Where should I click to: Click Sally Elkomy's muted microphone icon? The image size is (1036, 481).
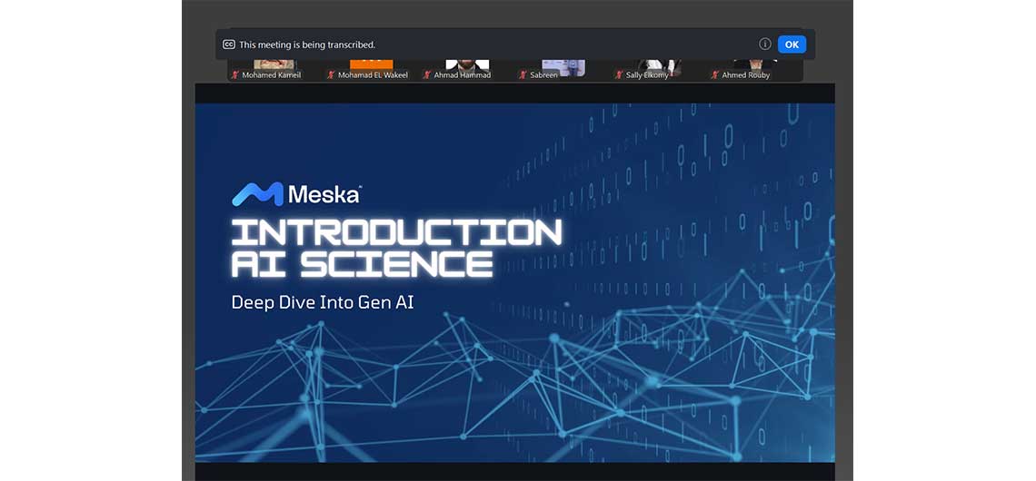pyautogui.click(x=619, y=75)
